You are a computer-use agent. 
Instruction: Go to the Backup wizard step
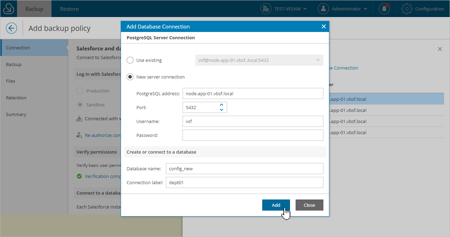[x=34, y=64]
